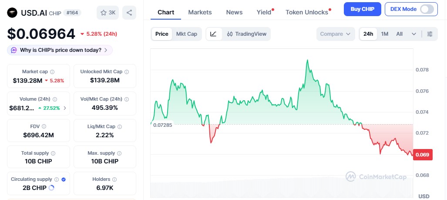Click the star watchlist icon showing 3K
This screenshot has width=447, height=200.
click(x=108, y=13)
